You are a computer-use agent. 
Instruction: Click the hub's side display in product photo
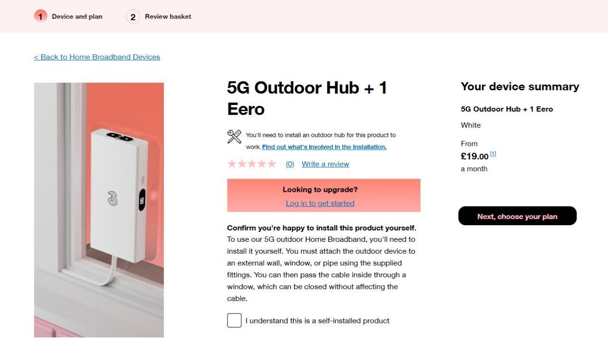142,201
